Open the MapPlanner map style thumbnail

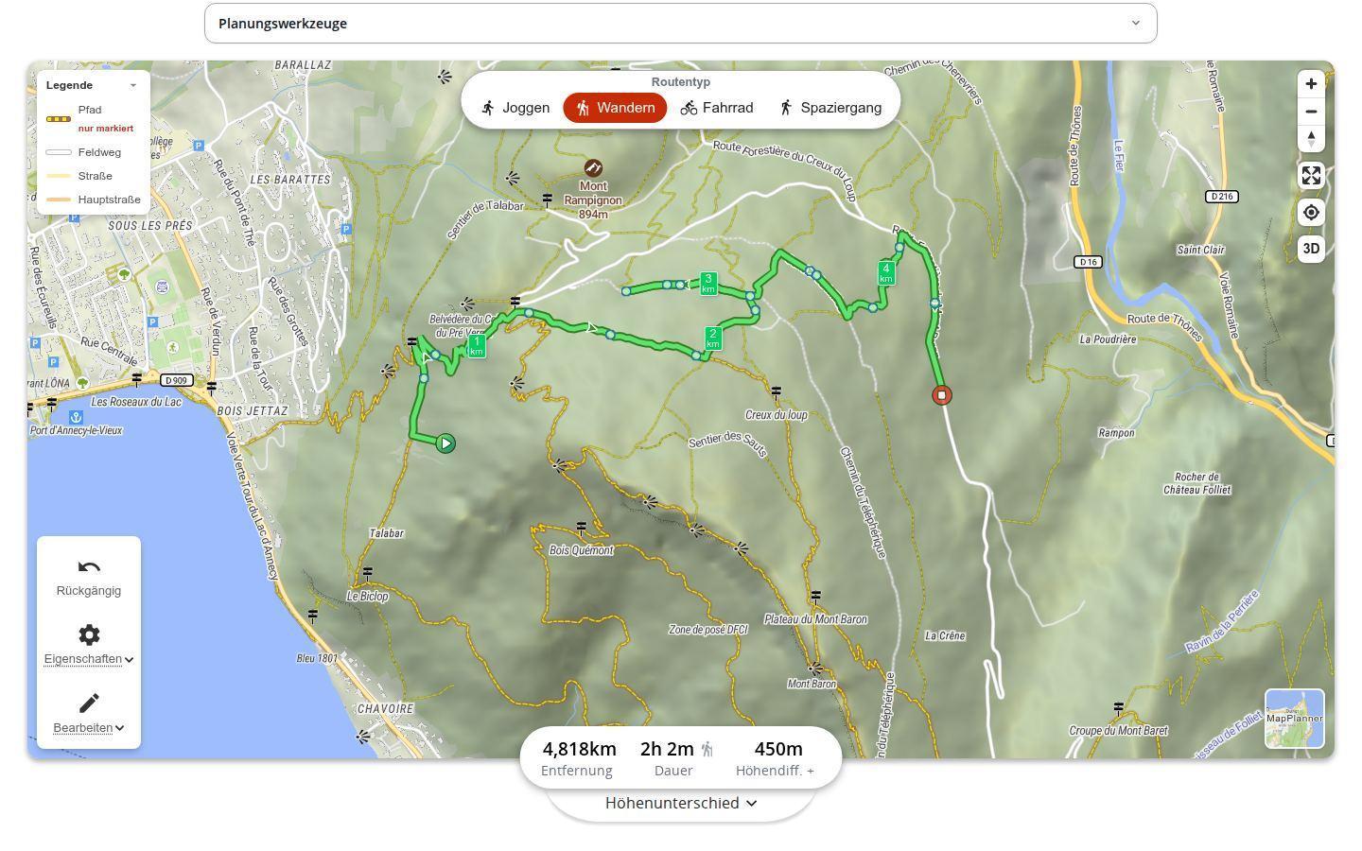pyautogui.click(x=1295, y=719)
